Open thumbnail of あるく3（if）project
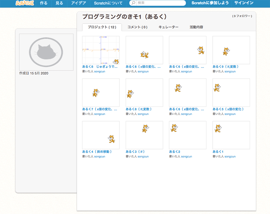 (x=144, y=135)
